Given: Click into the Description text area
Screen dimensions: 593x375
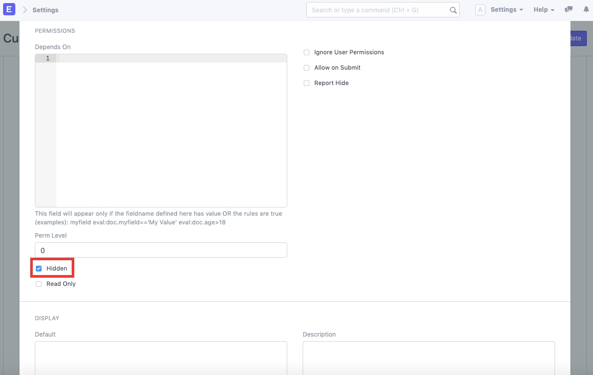Looking at the screenshot, I should (x=429, y=358).
